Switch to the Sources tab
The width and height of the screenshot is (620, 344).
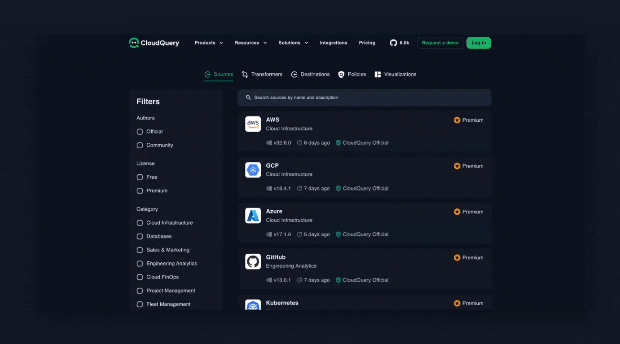(x=219, y=75)
